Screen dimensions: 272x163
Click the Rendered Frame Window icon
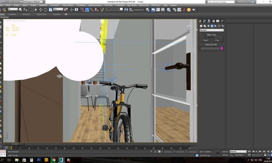pos(179,10)
